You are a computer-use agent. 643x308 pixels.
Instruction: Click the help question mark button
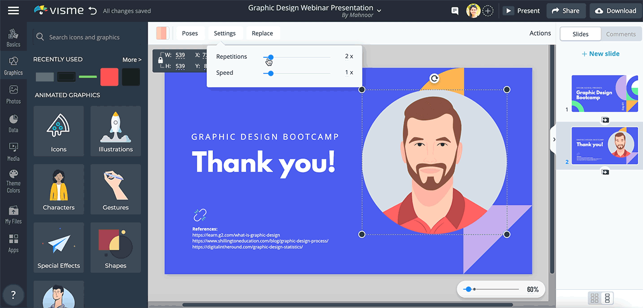[x=13, y=295]
